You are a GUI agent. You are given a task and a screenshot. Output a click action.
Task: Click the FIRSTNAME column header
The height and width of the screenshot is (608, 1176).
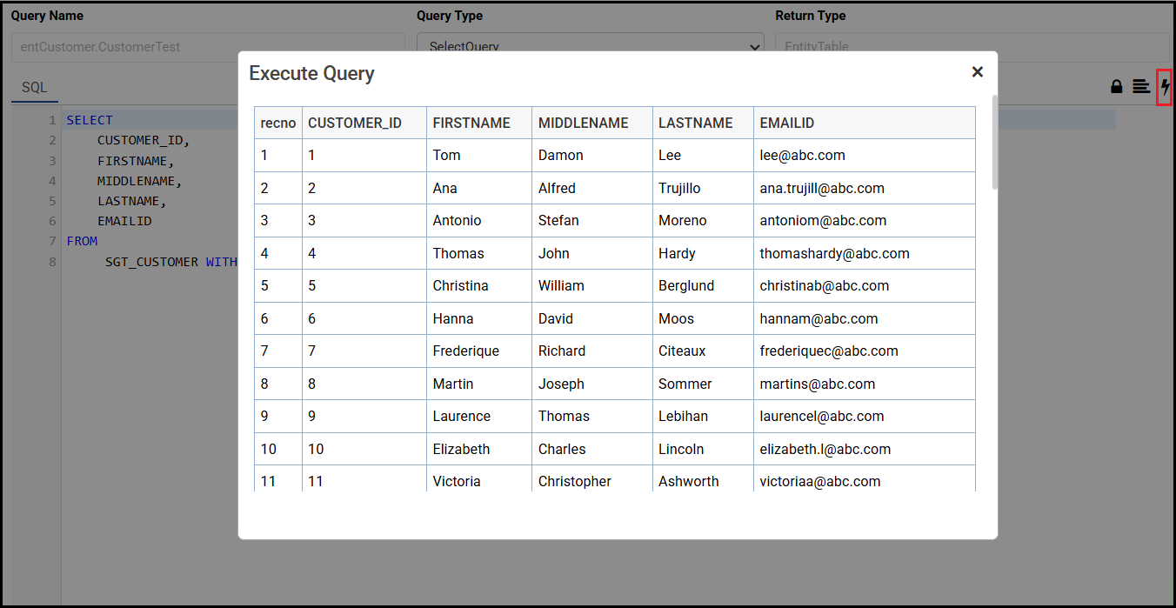(471, 123)
